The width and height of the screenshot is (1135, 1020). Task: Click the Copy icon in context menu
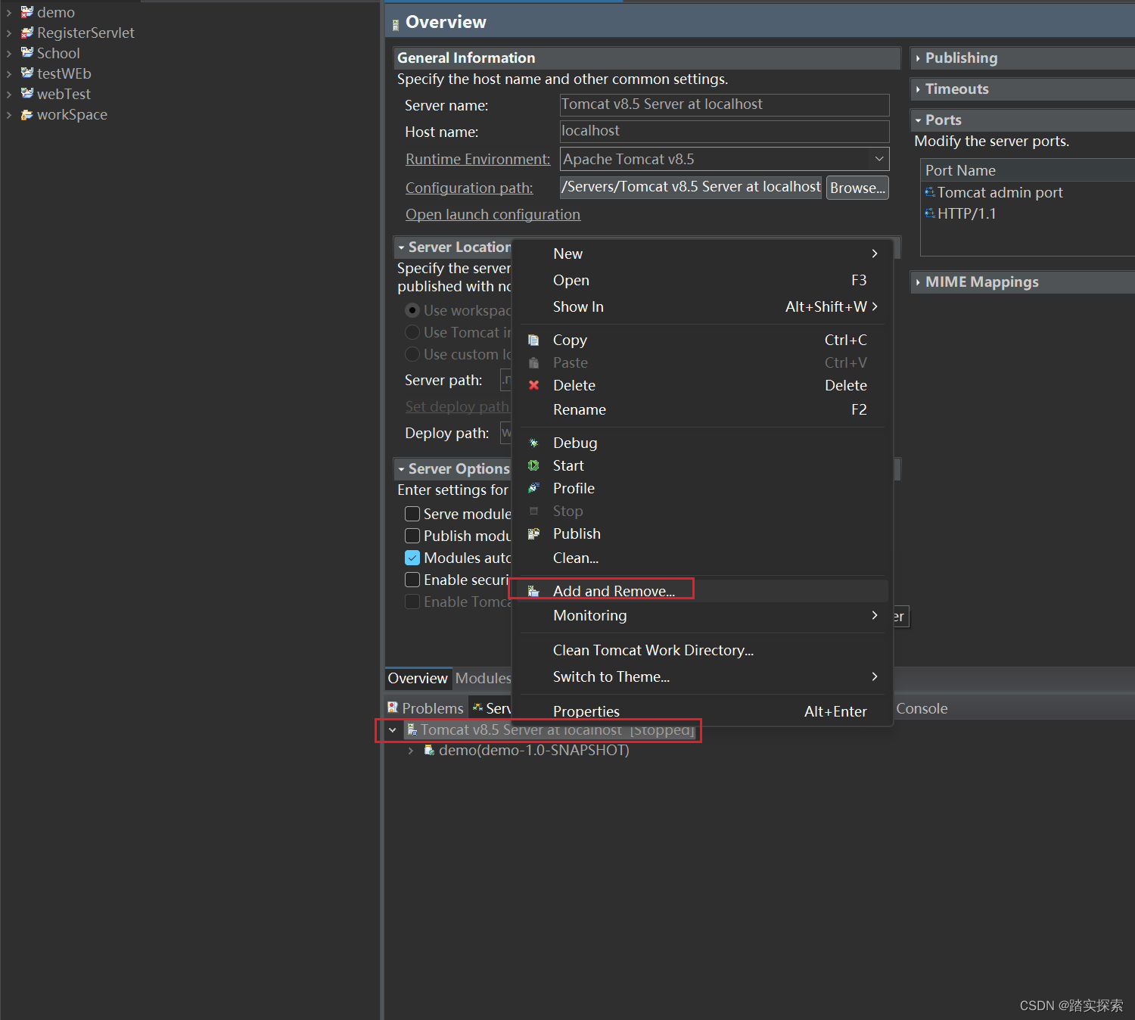533,340
